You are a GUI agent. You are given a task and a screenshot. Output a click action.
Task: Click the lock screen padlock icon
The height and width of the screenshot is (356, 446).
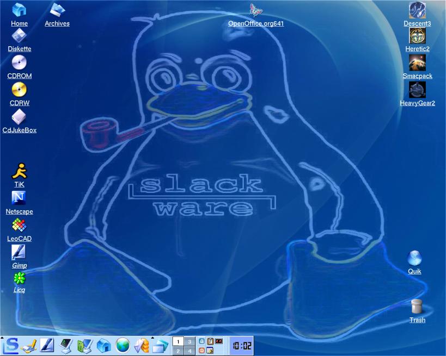pyautogui.click(x=201, y=341)
